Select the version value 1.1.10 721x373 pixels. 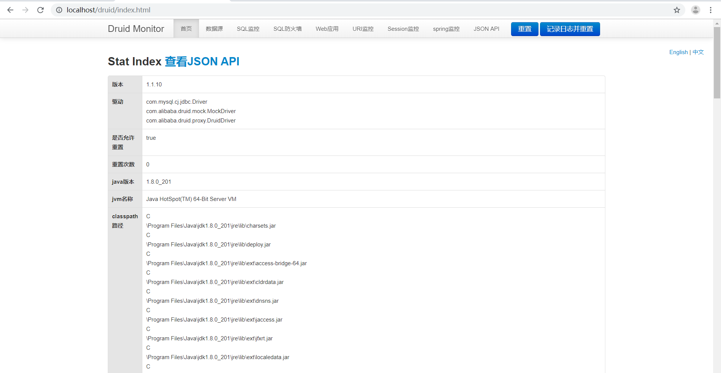click(154, 85)
